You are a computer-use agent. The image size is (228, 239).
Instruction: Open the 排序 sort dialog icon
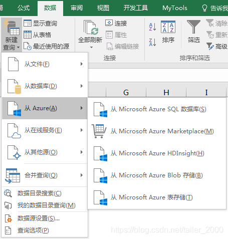pyautogui.click(x=168, y=27)
